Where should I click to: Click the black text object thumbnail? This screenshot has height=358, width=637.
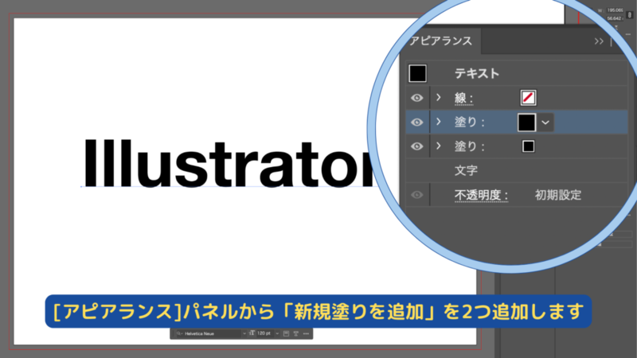[x=417, y=73]
